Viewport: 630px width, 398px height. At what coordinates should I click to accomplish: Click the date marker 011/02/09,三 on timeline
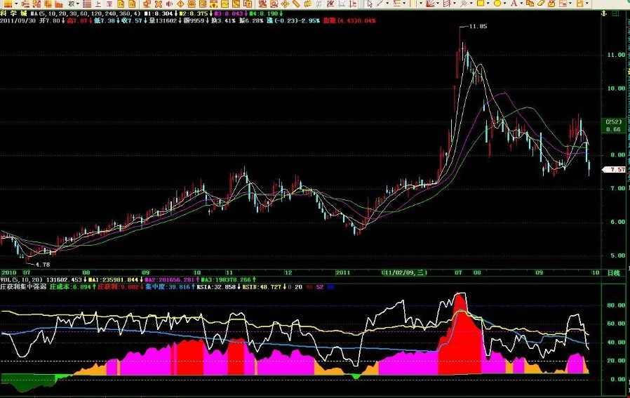(404, 272)
